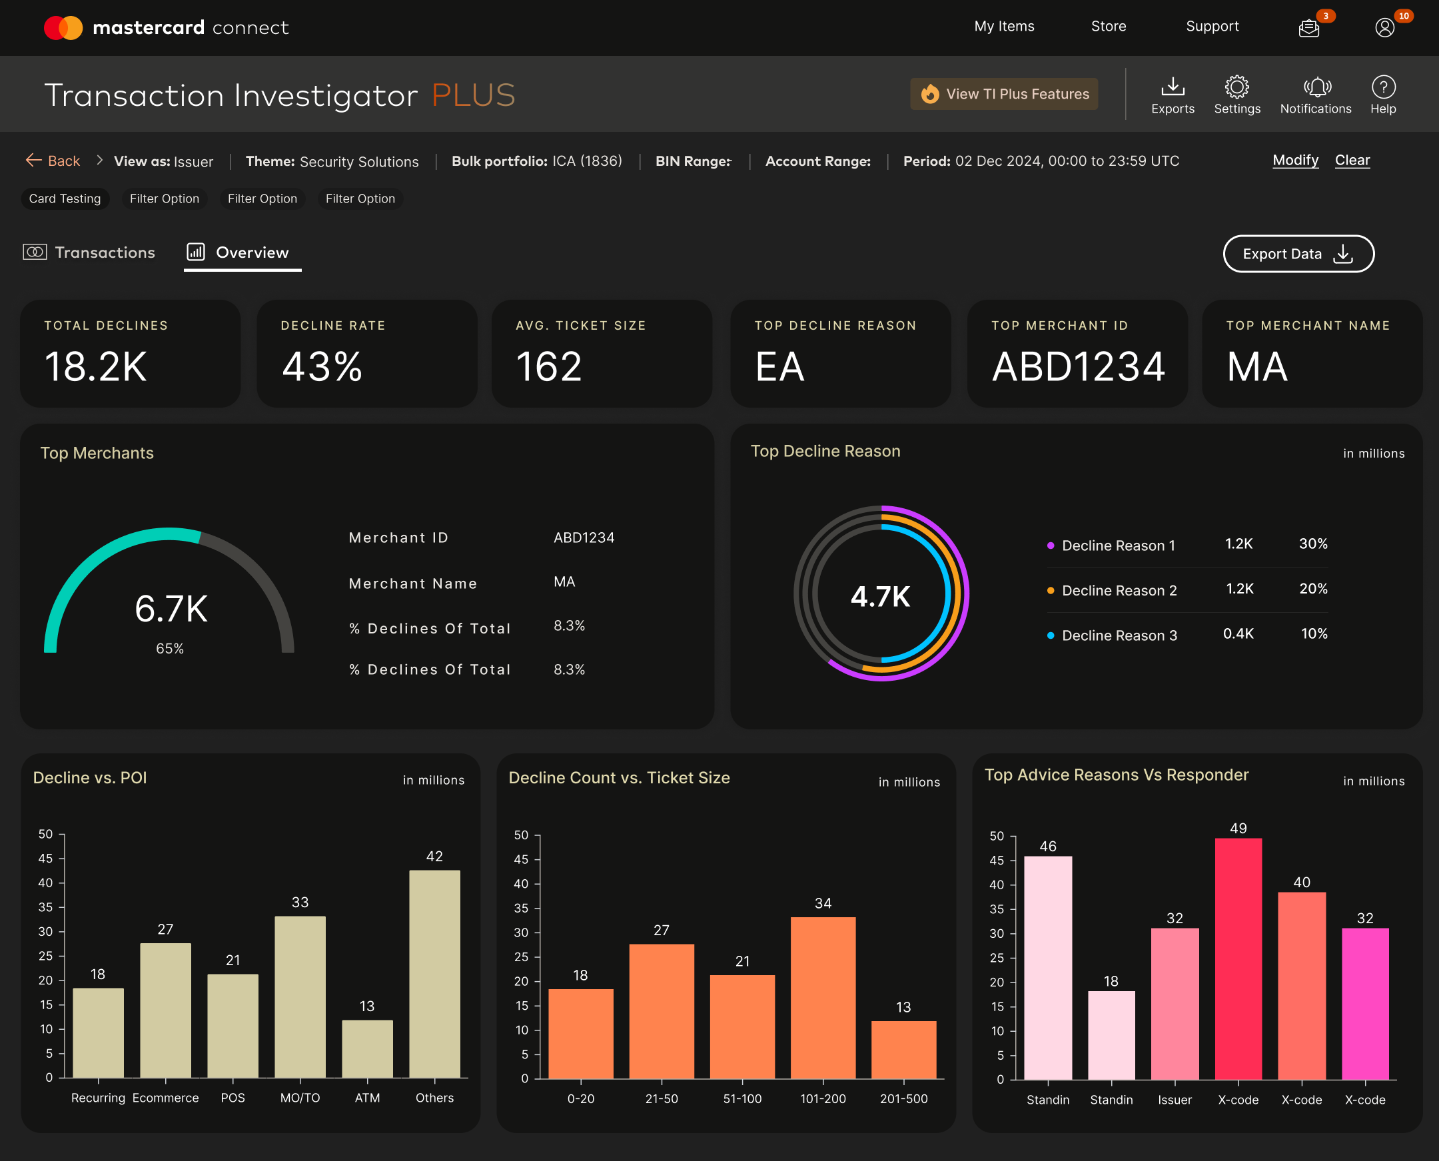The image size is (1439, 1161).
Task: Click the Modify link
Action: tap(1294, 161)
